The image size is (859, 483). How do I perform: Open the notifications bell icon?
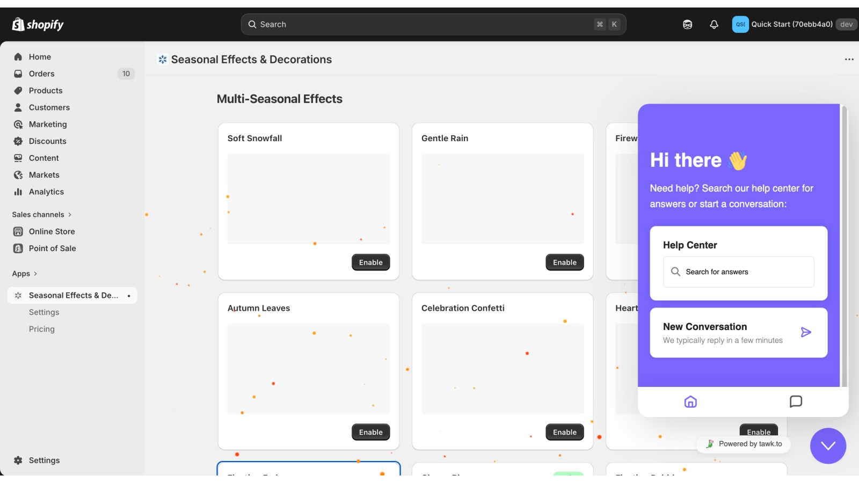coord(714,24)
